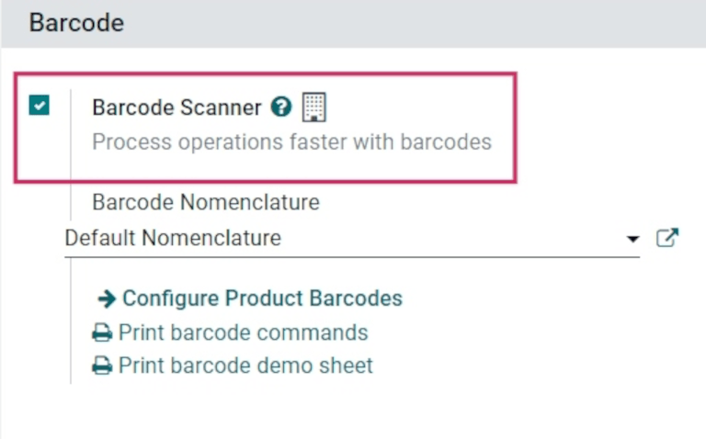This screenshot has width=706, height=439.
Task: Click the company building icon
Action: click(x=314, y=107)
